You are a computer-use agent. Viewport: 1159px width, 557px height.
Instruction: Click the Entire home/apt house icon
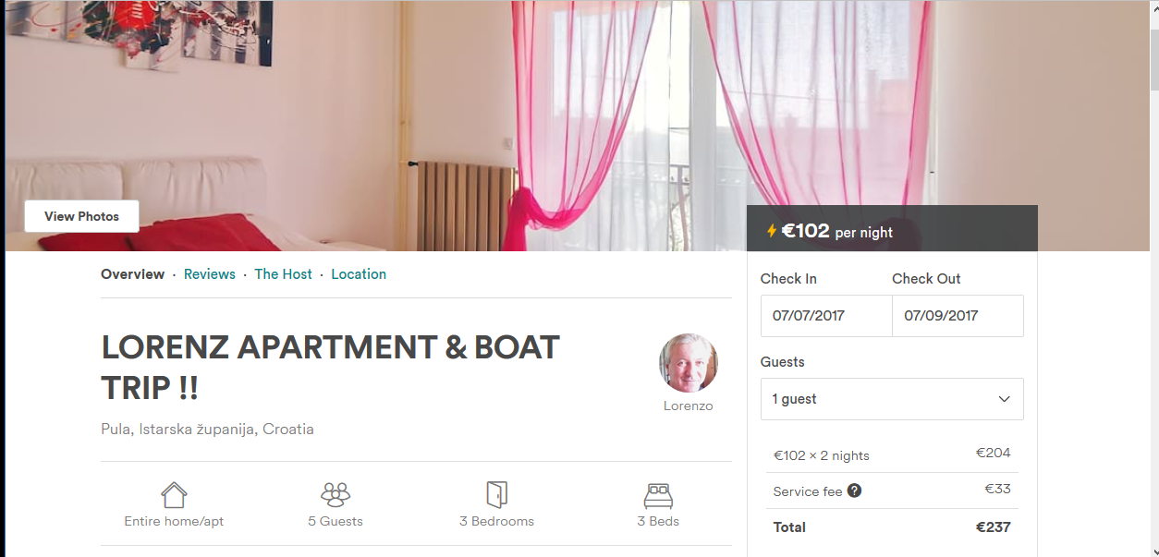(x=174, y=495)
